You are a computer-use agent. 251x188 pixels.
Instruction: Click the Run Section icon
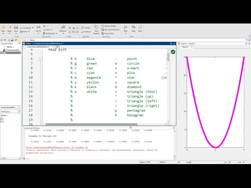[x=96, y=27]
